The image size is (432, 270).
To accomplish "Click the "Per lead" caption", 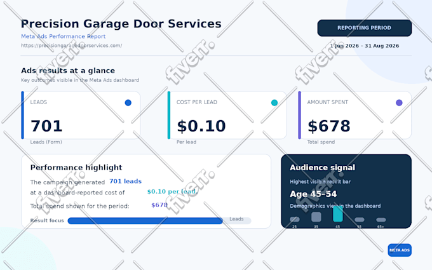I will click(187, 142).
